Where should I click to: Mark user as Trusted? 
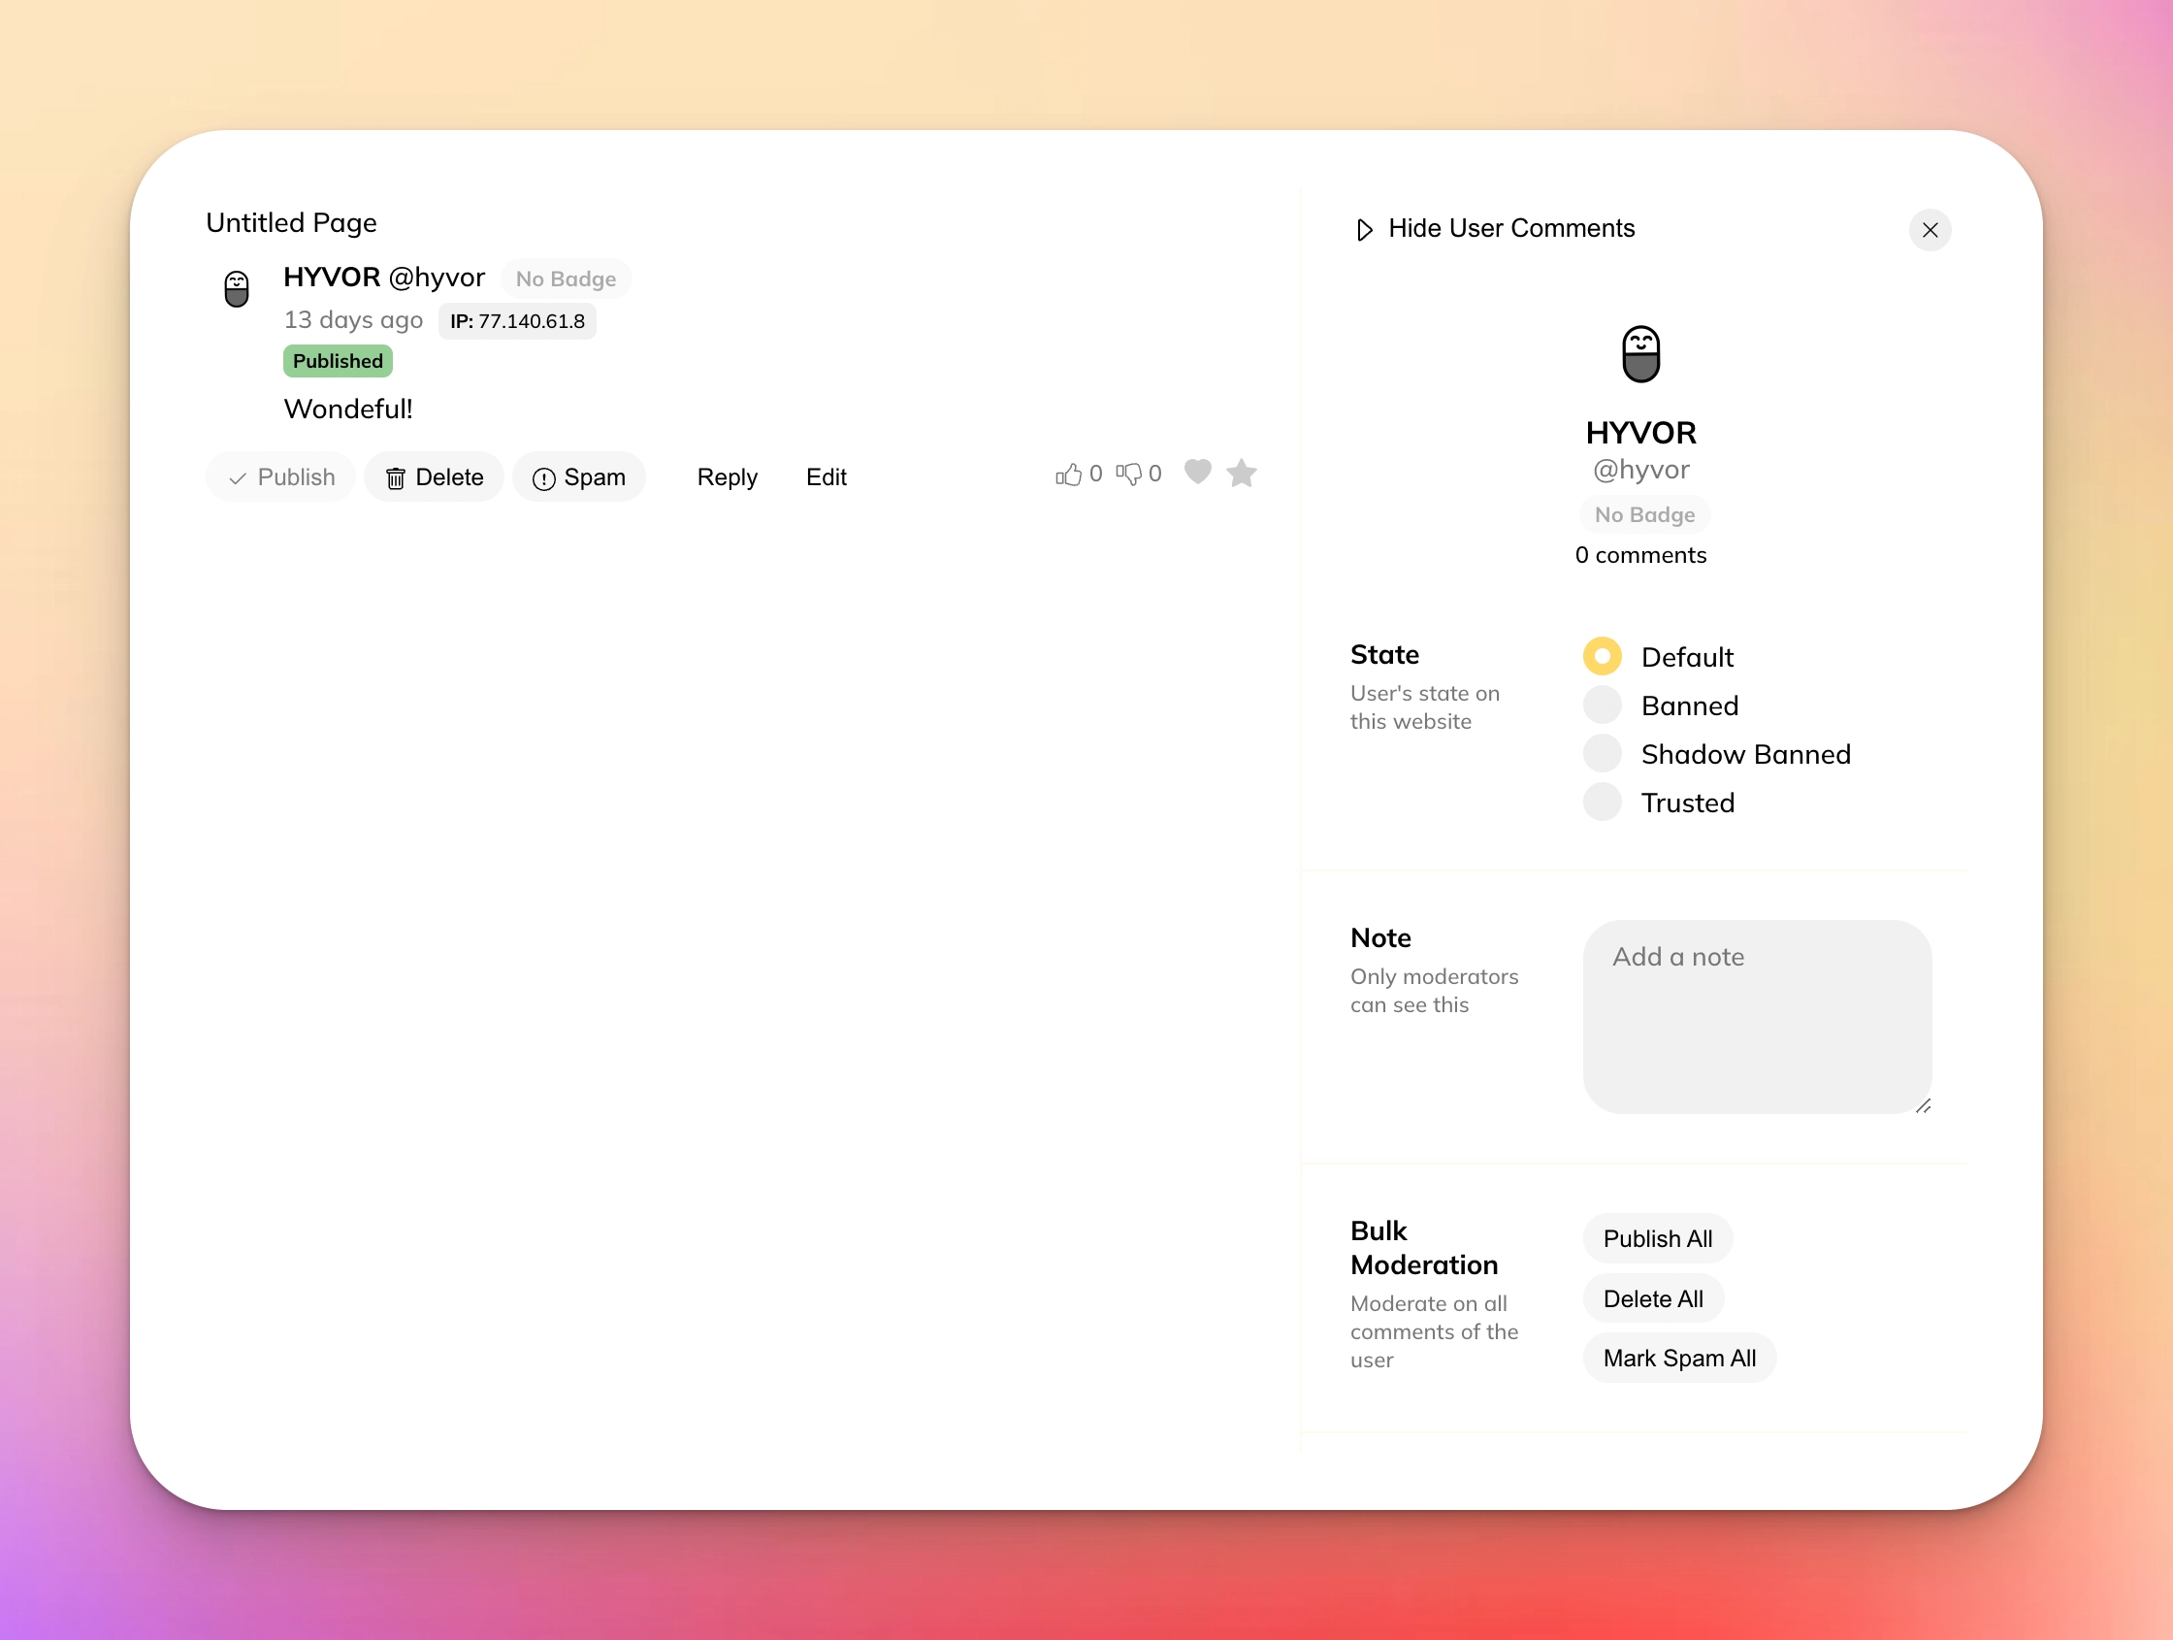(1602, 803)
